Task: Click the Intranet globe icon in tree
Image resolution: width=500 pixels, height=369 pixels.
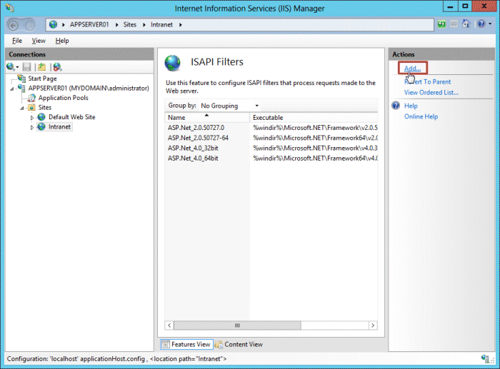Action: click(x=41, y=127)
